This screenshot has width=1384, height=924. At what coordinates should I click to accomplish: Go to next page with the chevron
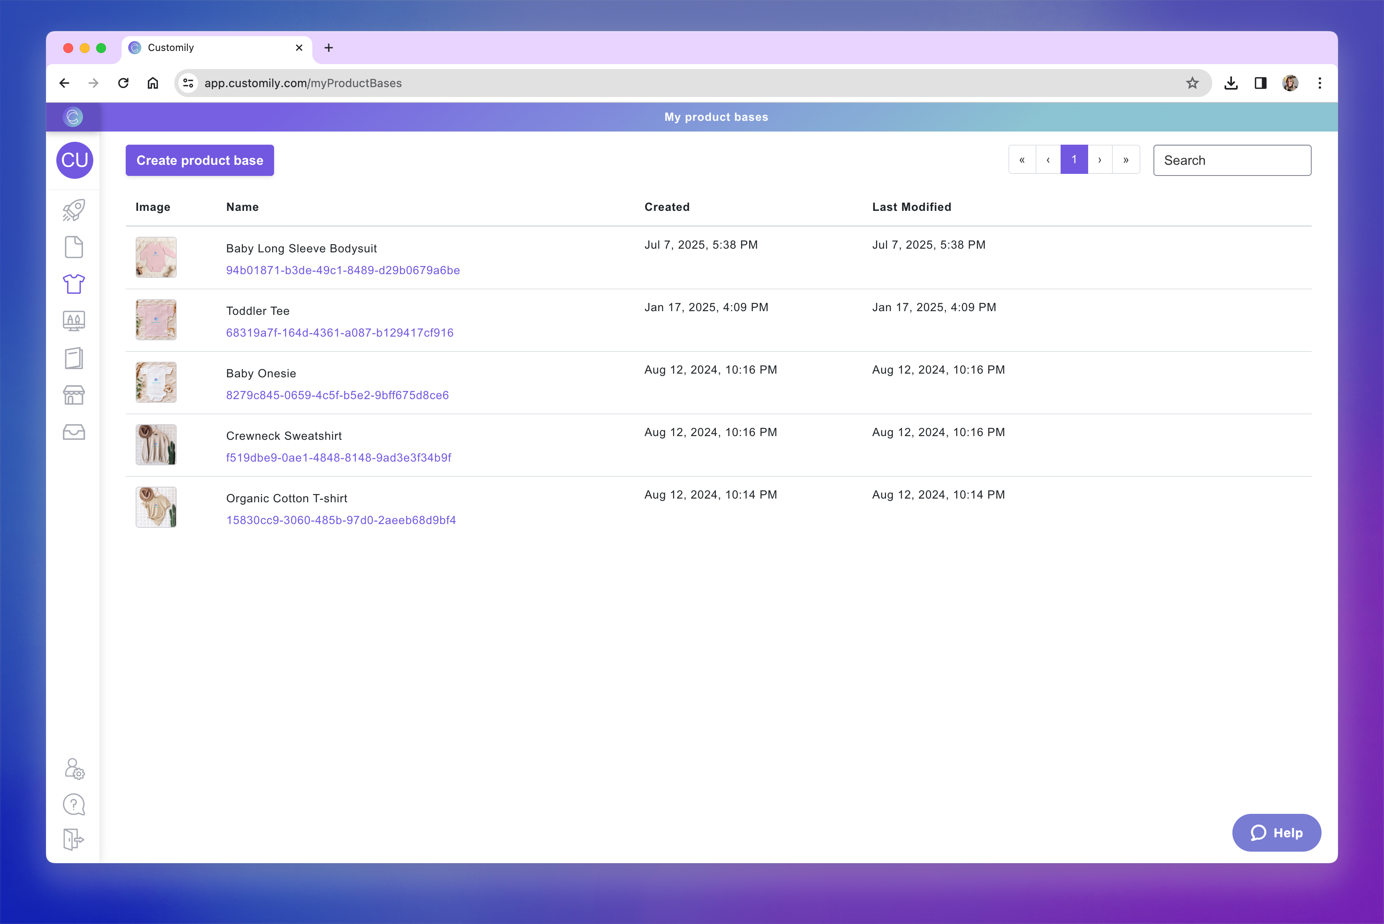tap(1099, 159)
